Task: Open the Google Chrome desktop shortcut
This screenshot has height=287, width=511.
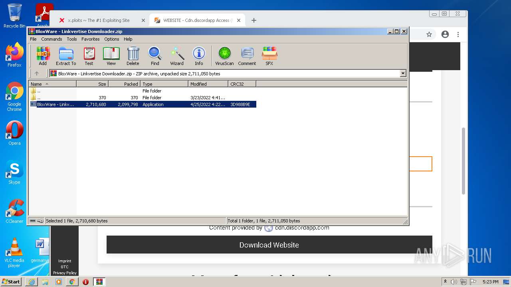Action: click(x=14, y=97)
